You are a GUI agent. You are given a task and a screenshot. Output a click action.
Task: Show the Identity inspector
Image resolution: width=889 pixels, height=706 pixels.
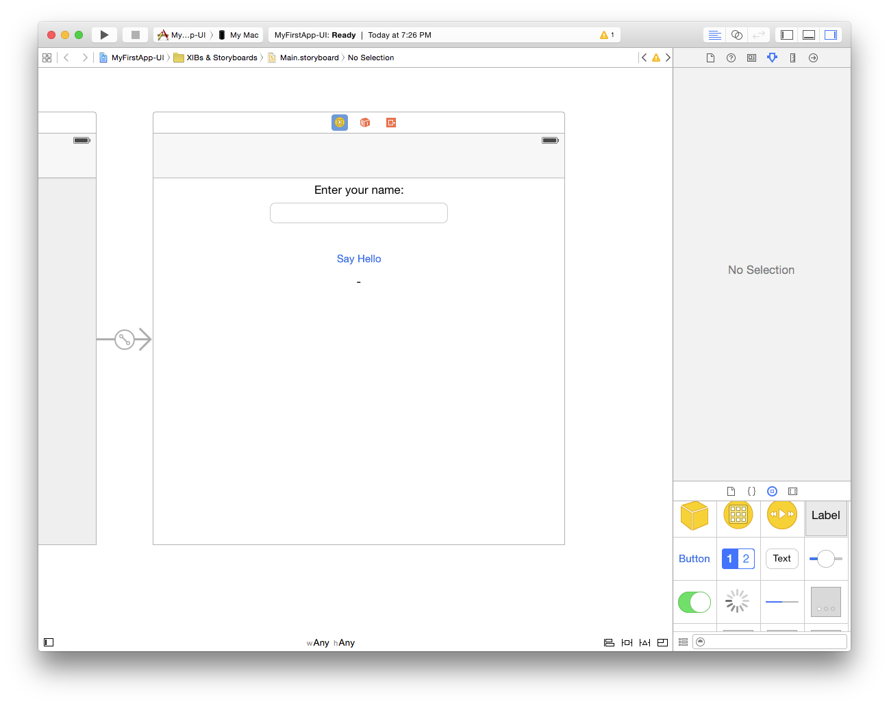click(x=751, y=58)
